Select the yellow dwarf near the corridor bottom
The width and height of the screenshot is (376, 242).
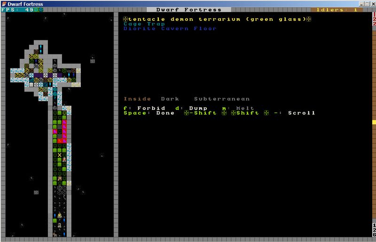click(60, 216)
